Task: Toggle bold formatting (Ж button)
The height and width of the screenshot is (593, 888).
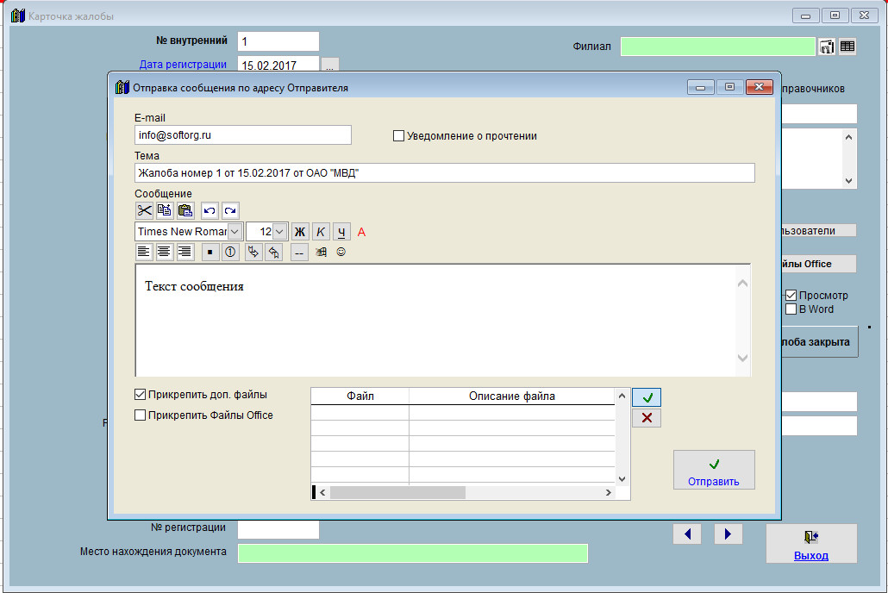Action: (x=299, y=232)
